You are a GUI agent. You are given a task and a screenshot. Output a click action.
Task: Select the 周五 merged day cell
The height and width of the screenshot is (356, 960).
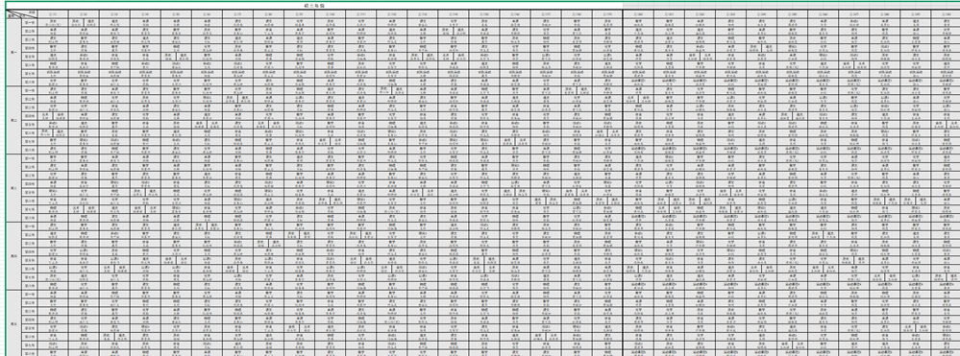coord(14,323)
